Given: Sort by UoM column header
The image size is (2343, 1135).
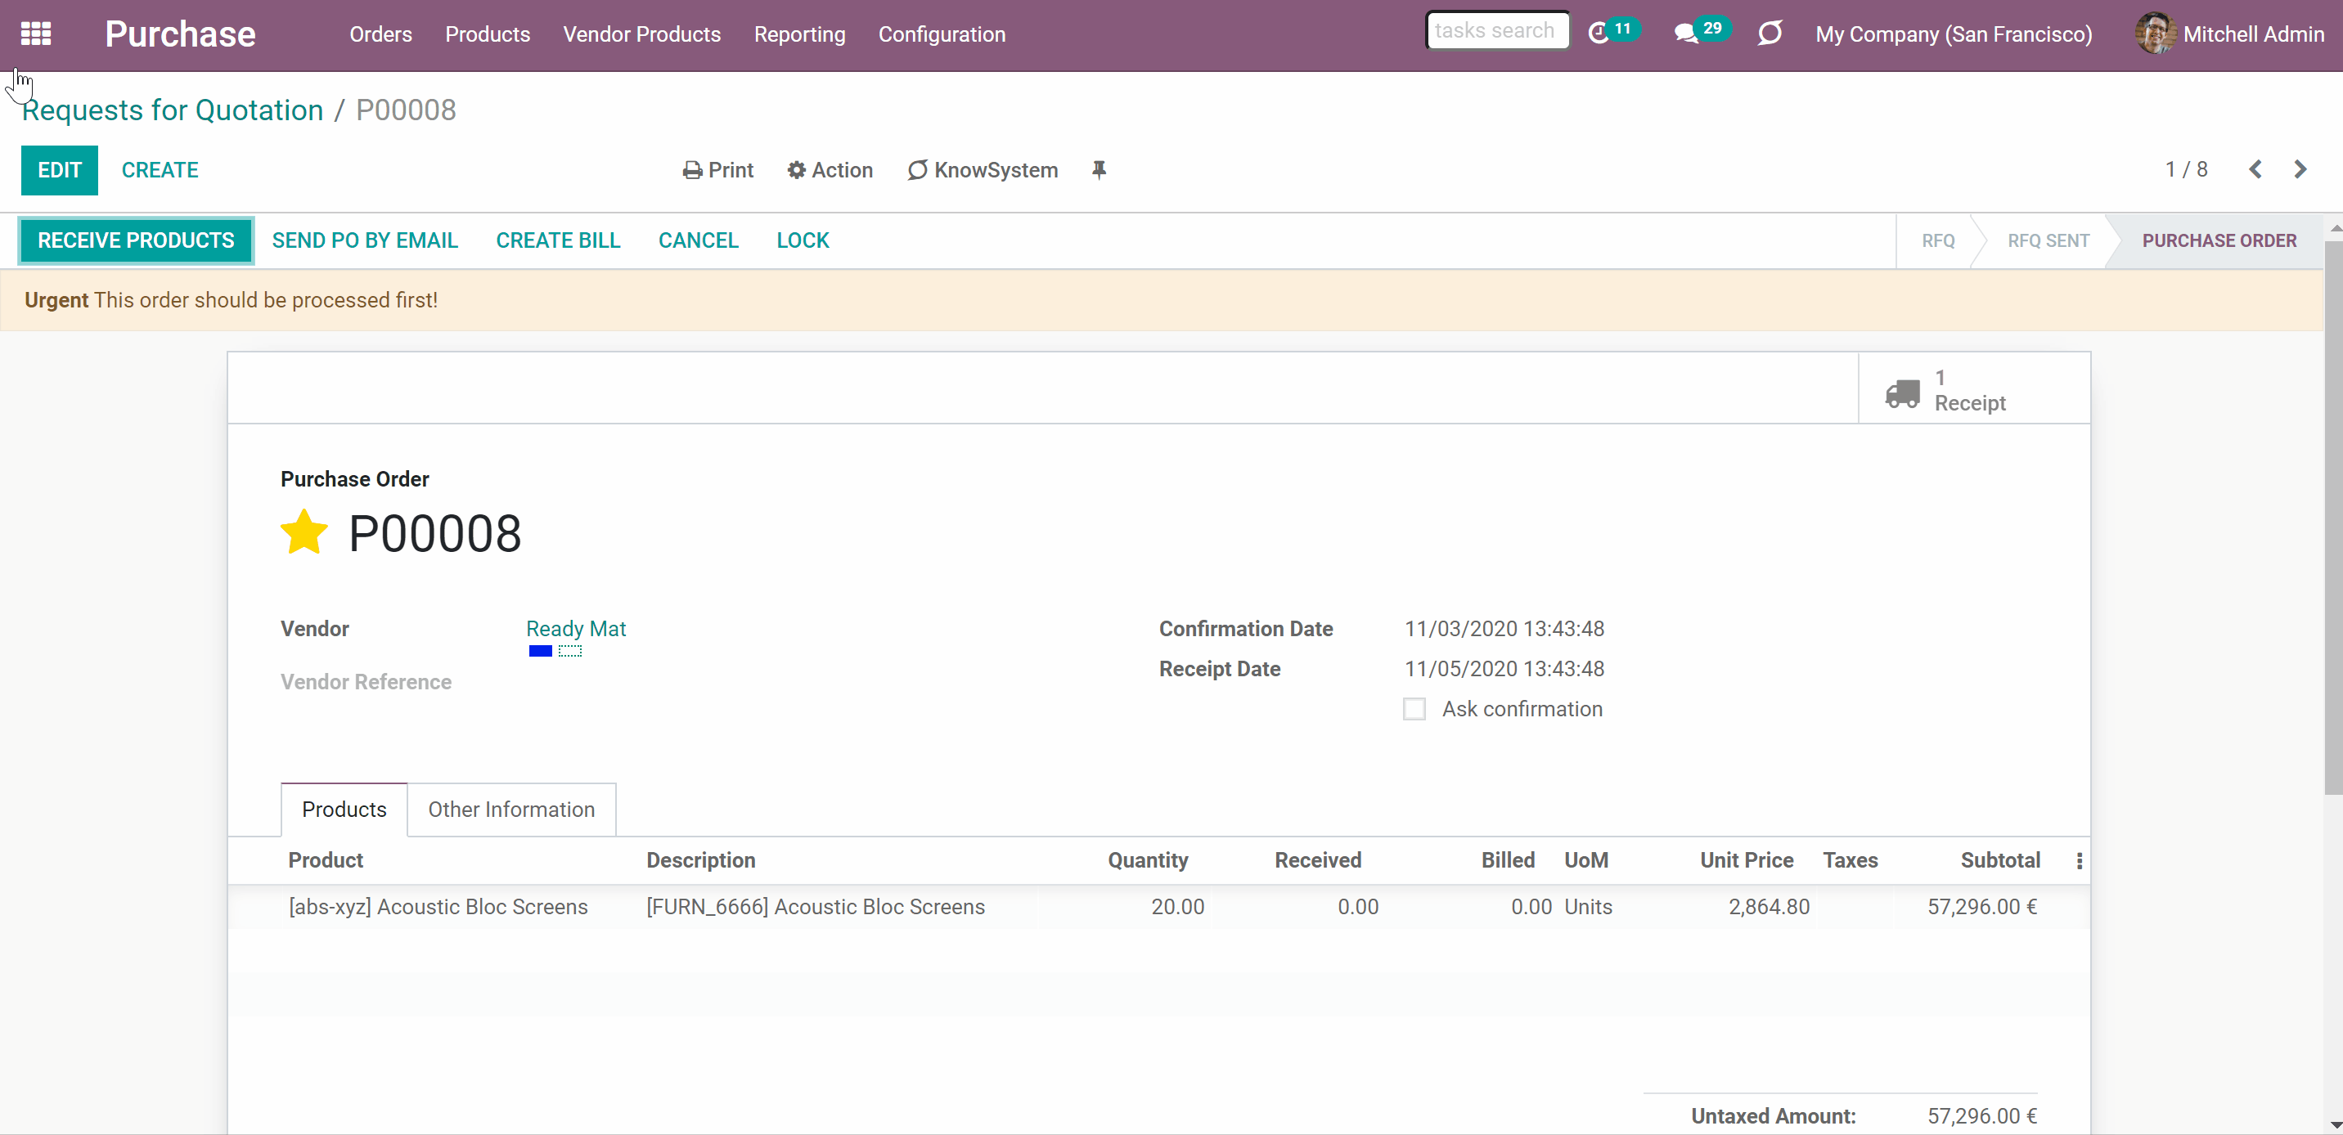Looking at the screenshot, I should (1586, 860).
